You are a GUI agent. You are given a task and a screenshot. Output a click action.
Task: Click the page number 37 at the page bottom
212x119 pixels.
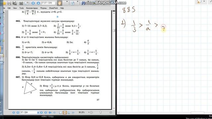pyautogui.click(x=98, y=100)
